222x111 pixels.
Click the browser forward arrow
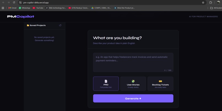tap(9, 2)
